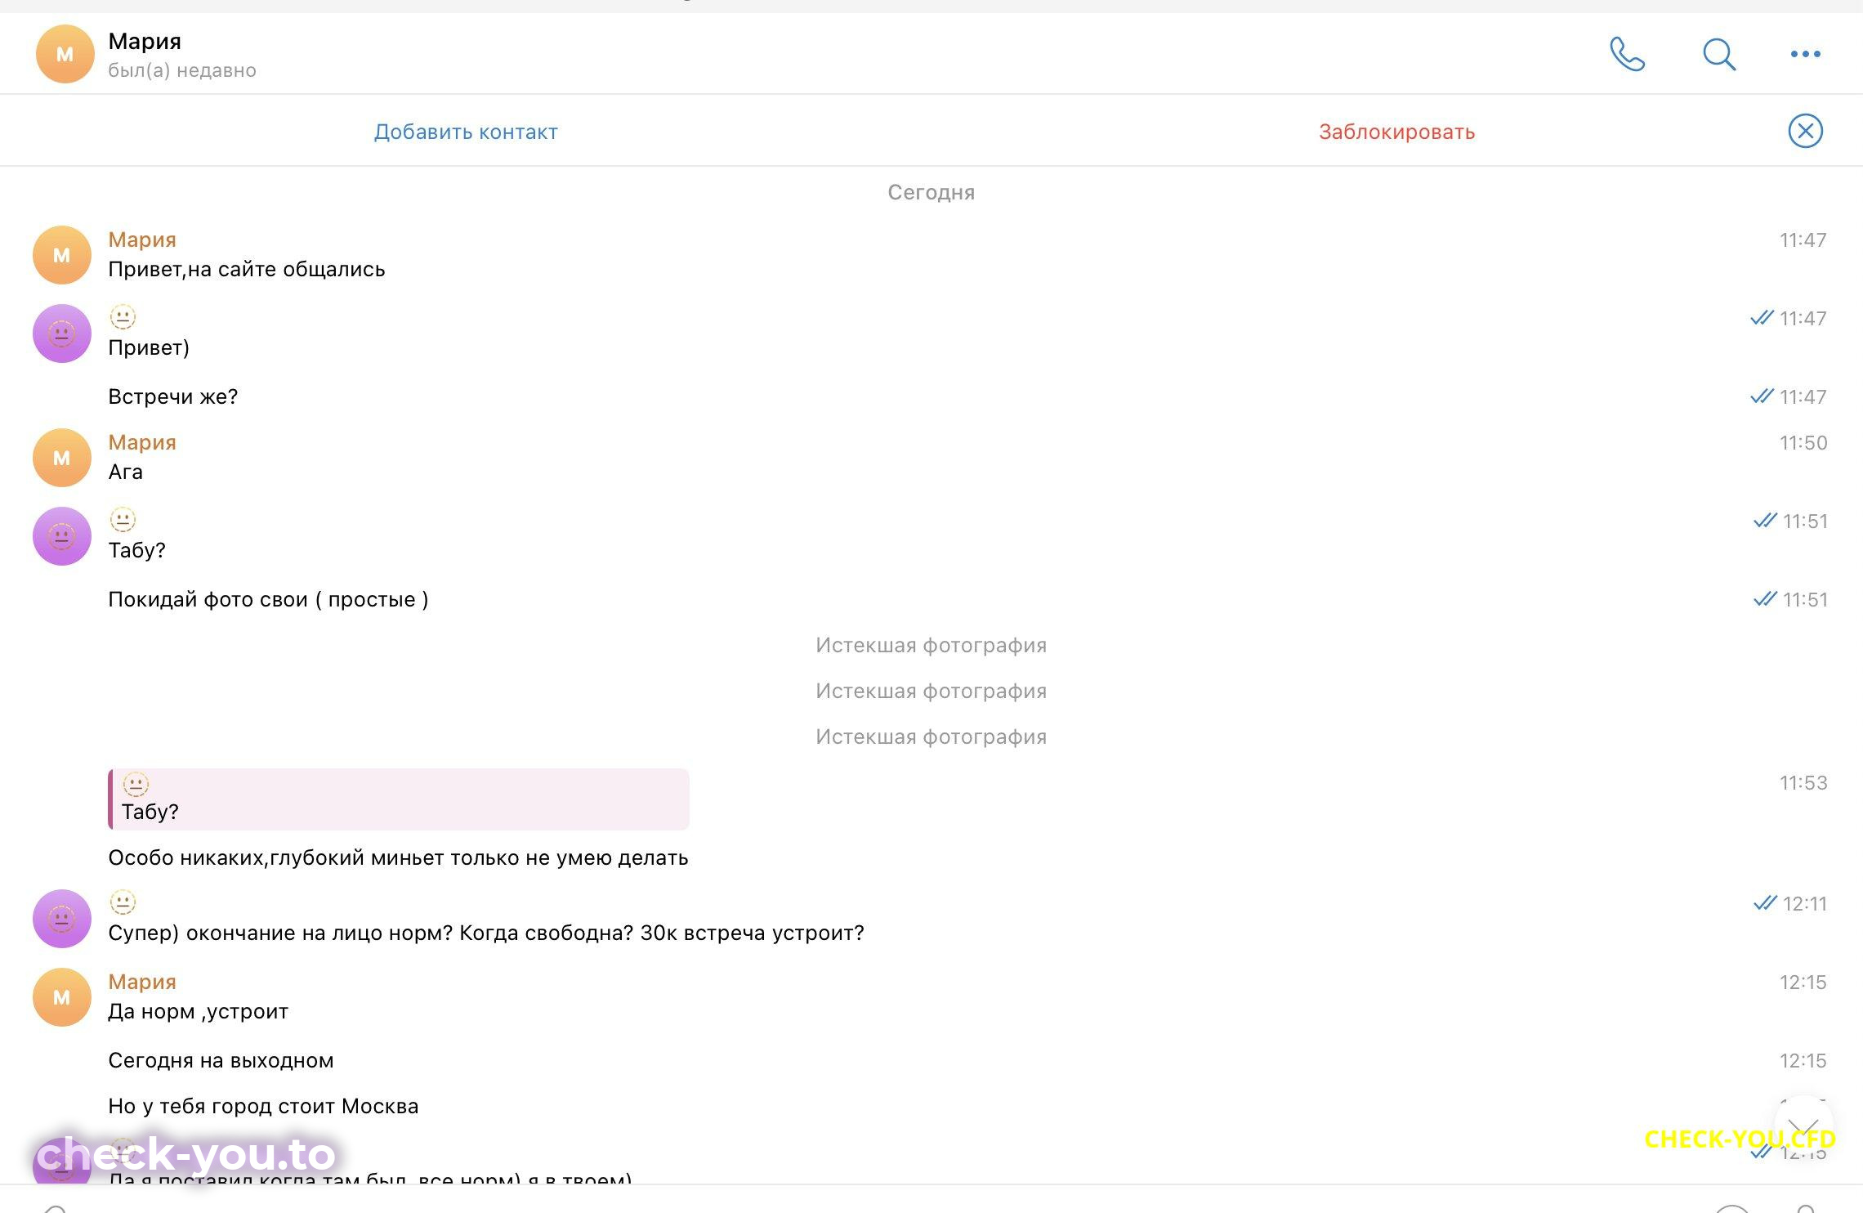
Task: Click the chat title 'Мария' in the header
Action: [x=145, y=41]
